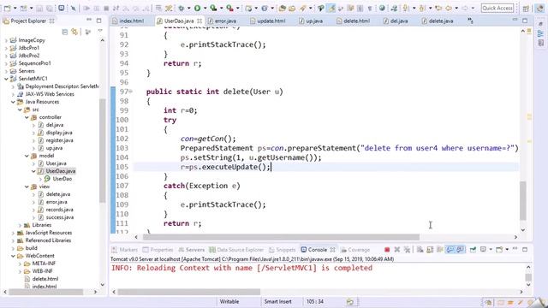Collapse the WebContent folder node
This screenshot has height=308, width=548.
(x=13, y=256)
